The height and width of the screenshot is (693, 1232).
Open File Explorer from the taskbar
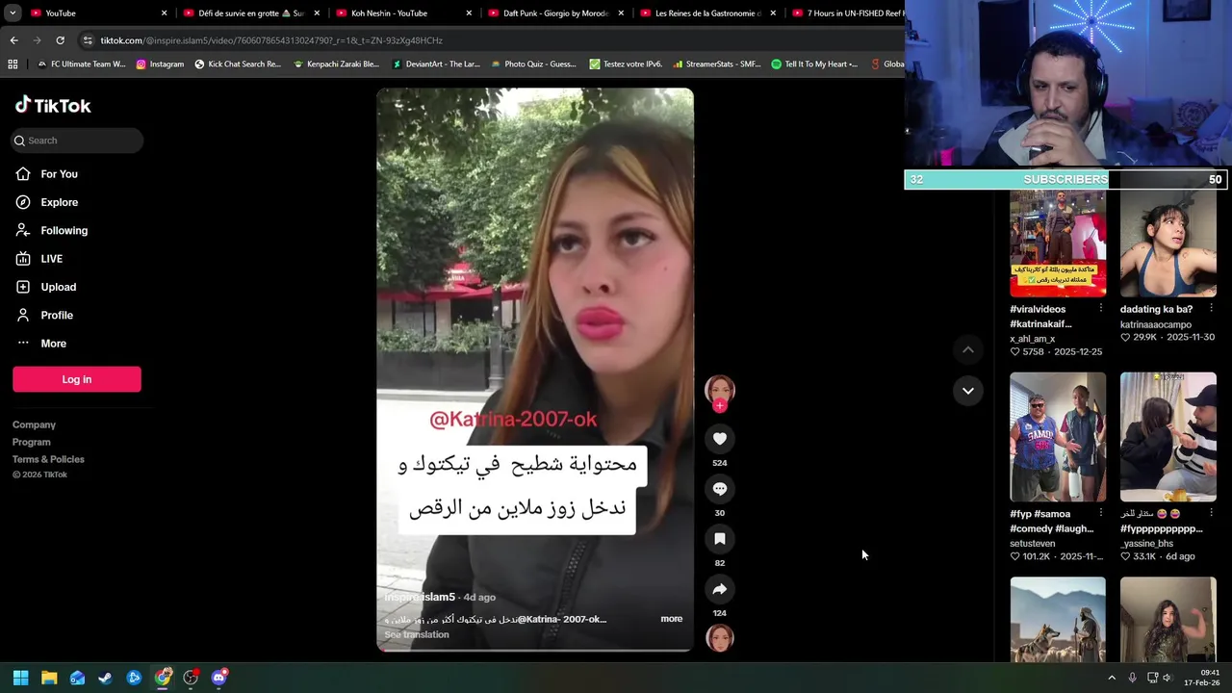[49, 678]
